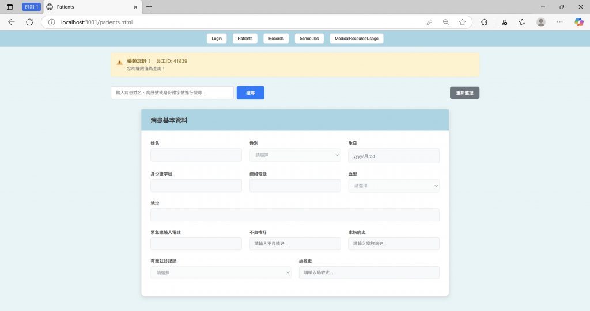Open browser extensions puzzle icon
The image size is (590, 311).
pyautogui.click(x=484, y=22)
